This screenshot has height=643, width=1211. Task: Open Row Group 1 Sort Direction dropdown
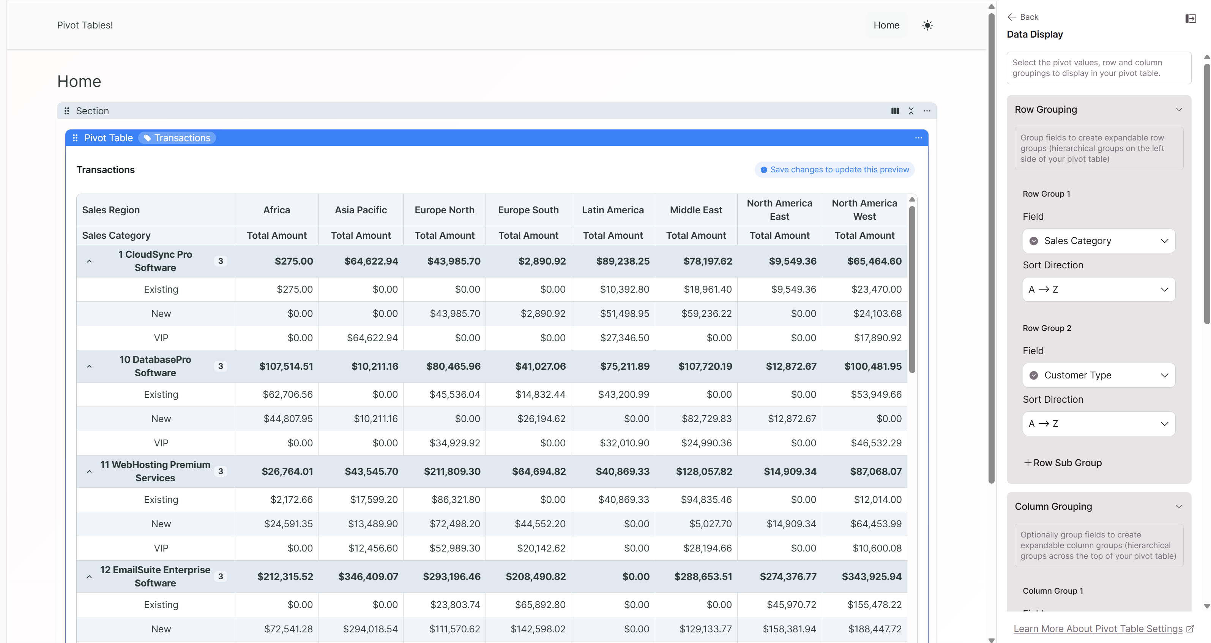pos(1099,289)
